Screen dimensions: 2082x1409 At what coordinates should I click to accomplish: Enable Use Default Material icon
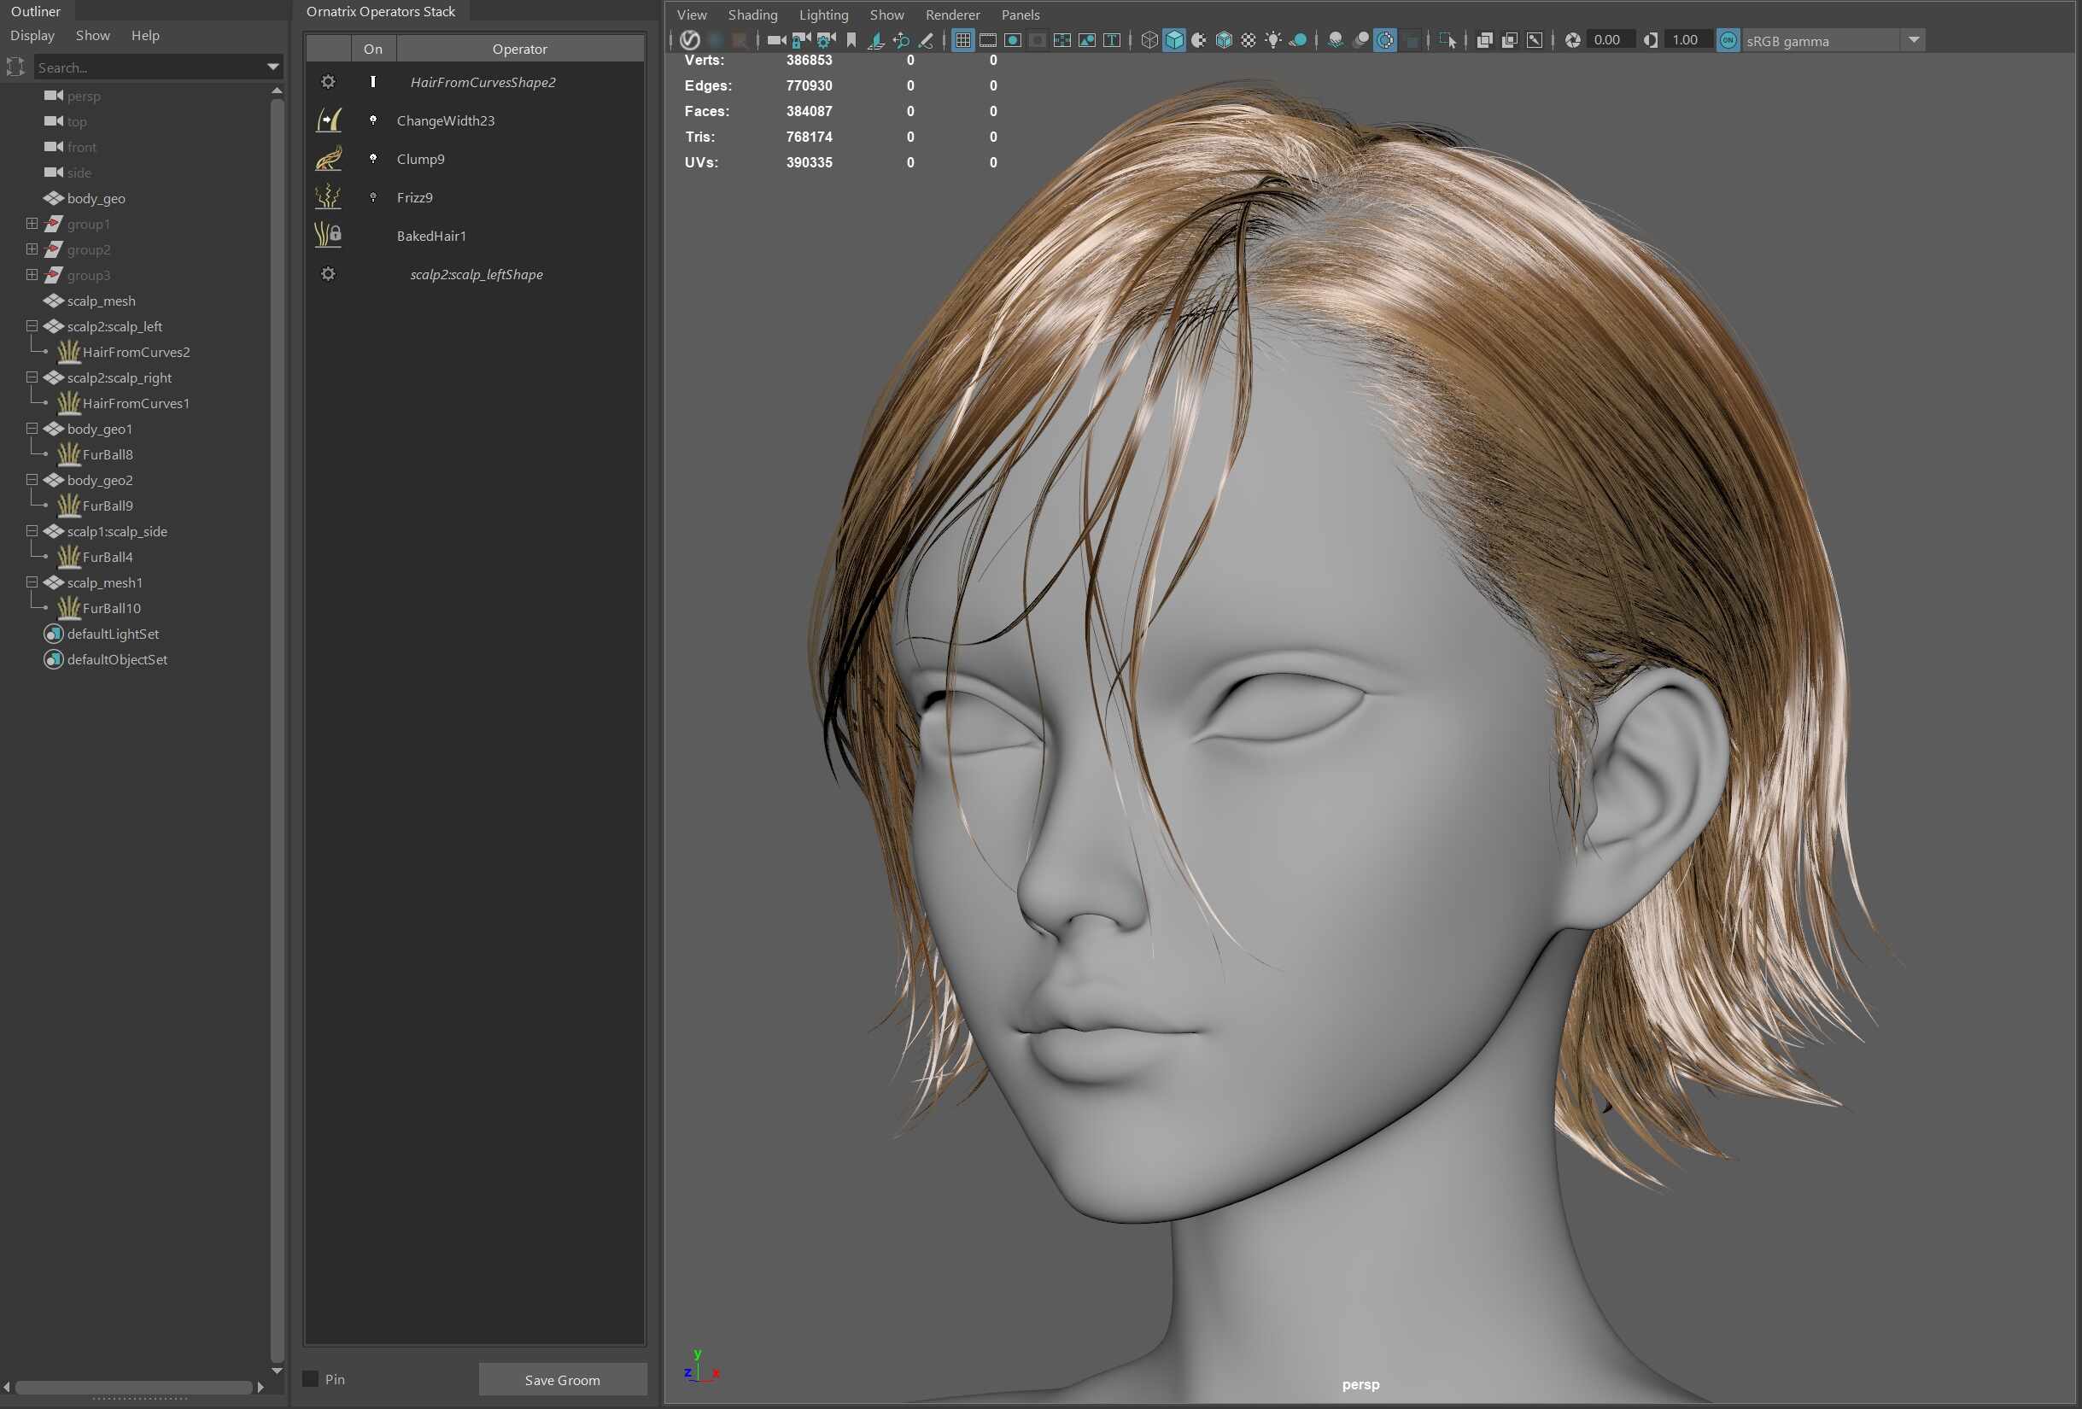coord(1199,40)
